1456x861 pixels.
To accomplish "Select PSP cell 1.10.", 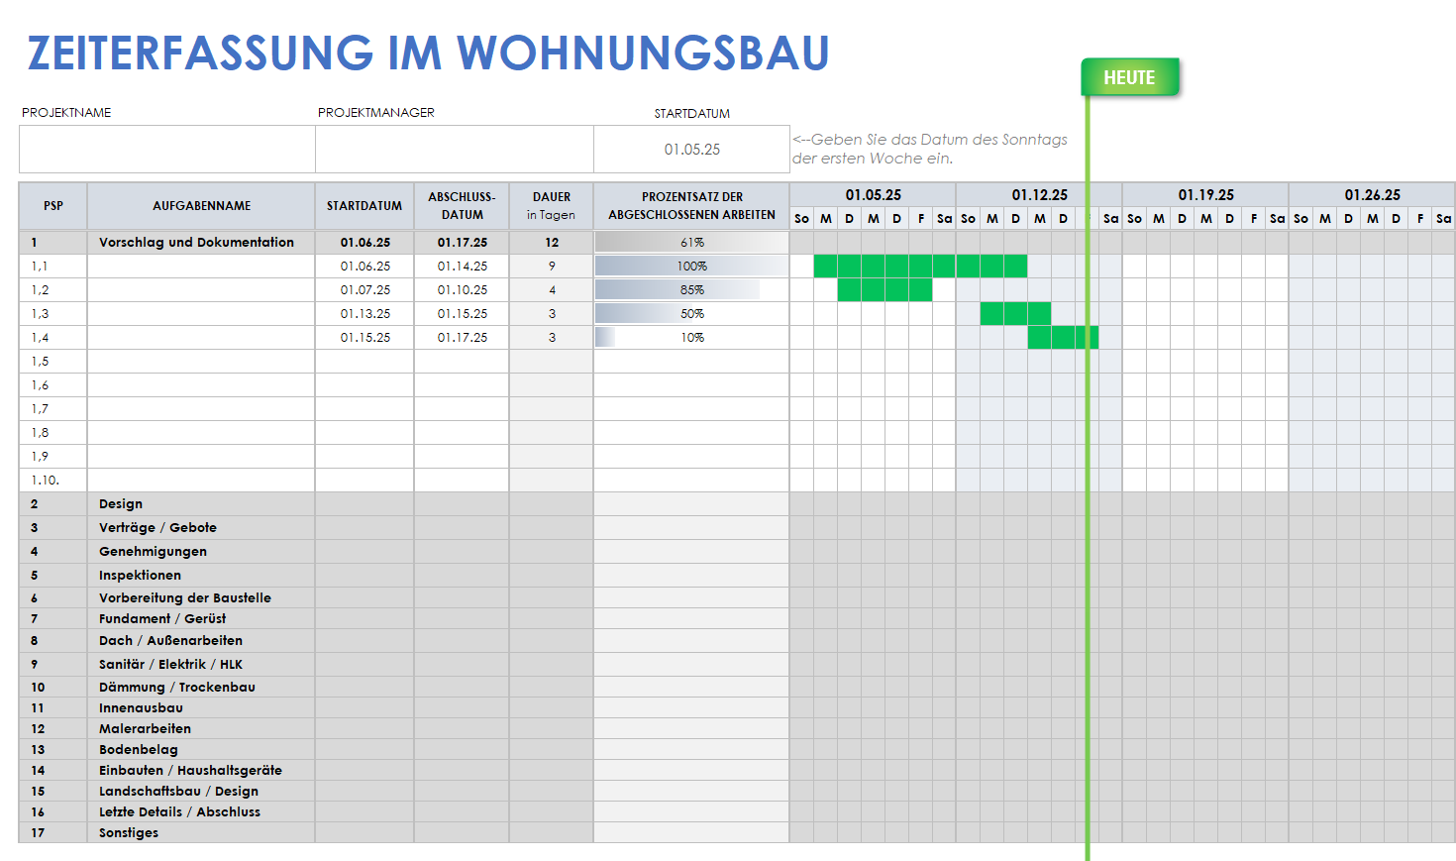I will (x=53, y=481).
